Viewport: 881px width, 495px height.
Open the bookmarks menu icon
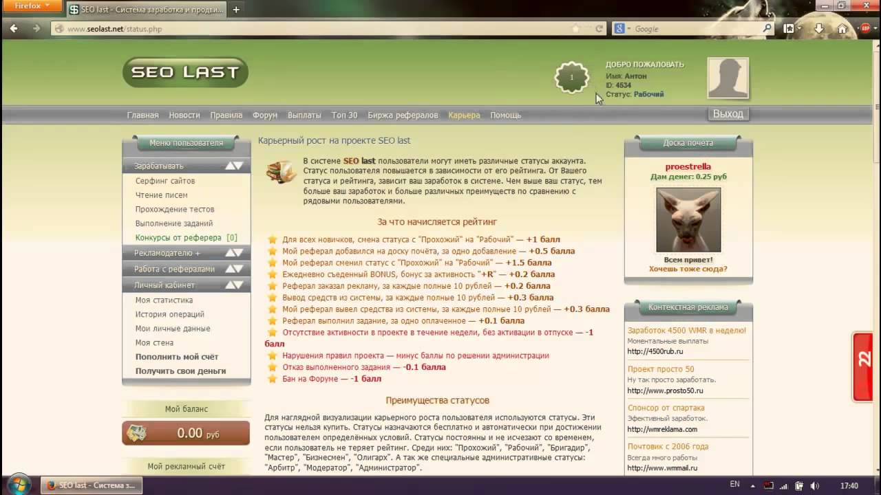789,29
